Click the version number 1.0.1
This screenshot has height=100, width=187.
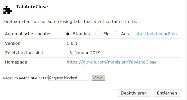click(72, 43)
